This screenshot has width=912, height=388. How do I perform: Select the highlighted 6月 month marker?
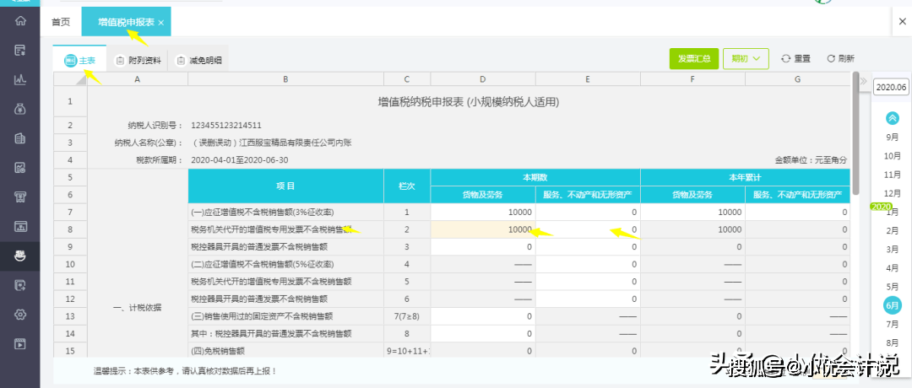click(892, 305)
